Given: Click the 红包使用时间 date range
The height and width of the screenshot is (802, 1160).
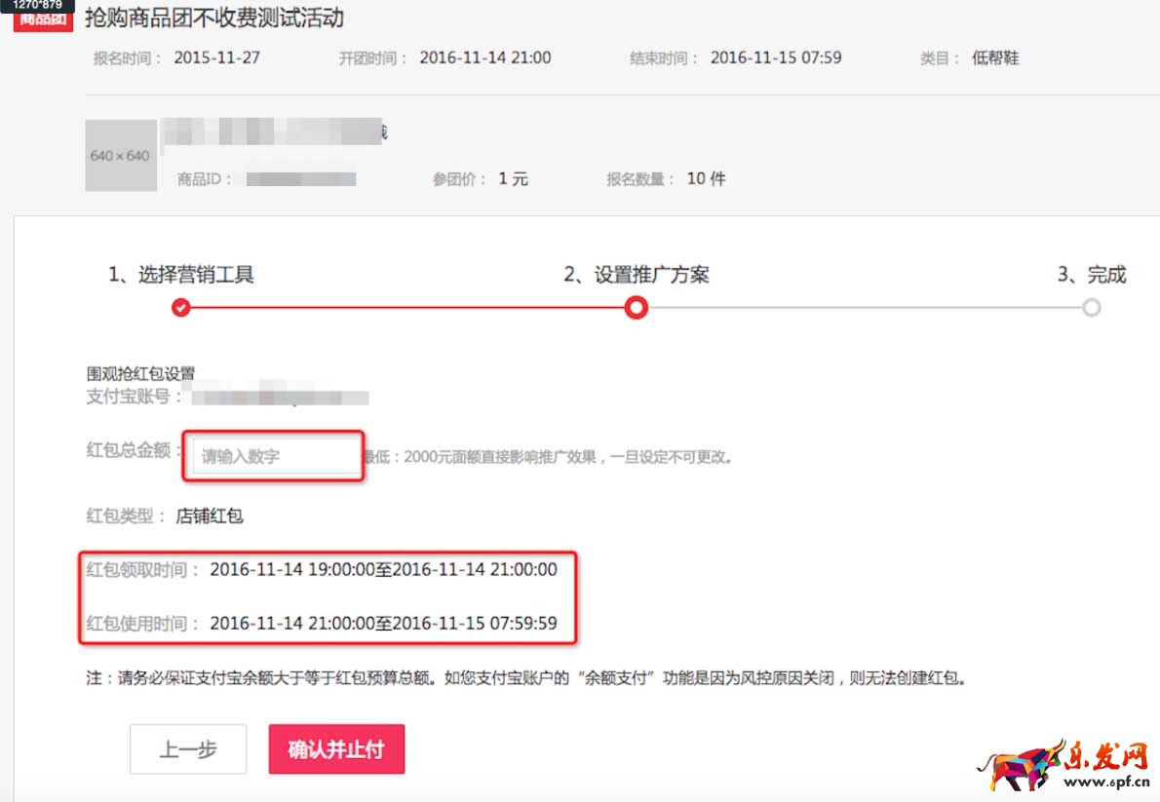Looking at the screenshot, I should point(383,623).
